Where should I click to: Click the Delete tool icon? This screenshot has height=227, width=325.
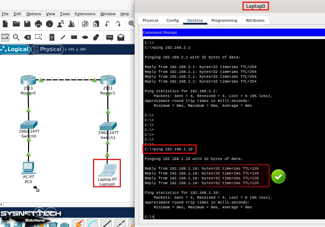pos(27,37)
